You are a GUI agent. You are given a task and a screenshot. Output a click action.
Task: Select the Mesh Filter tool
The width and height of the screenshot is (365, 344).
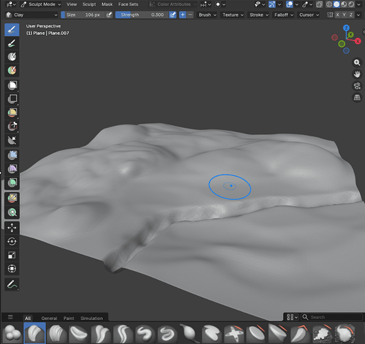point(12,155)
